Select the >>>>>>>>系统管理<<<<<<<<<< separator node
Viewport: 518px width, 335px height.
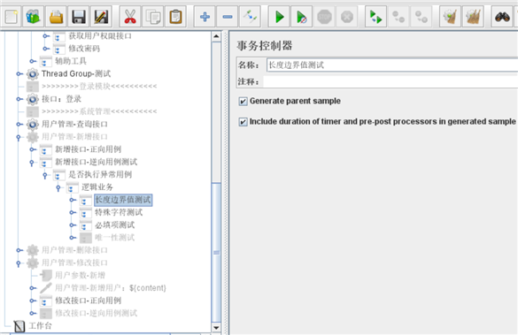99,111
